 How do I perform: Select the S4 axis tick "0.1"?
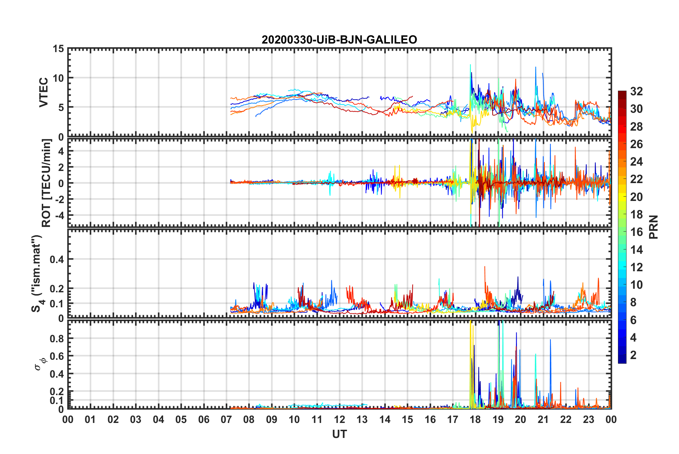tap(57, 304)
